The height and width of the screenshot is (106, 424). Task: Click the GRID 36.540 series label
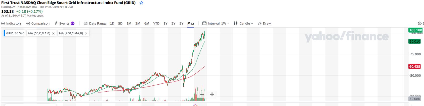click(15, 33)
